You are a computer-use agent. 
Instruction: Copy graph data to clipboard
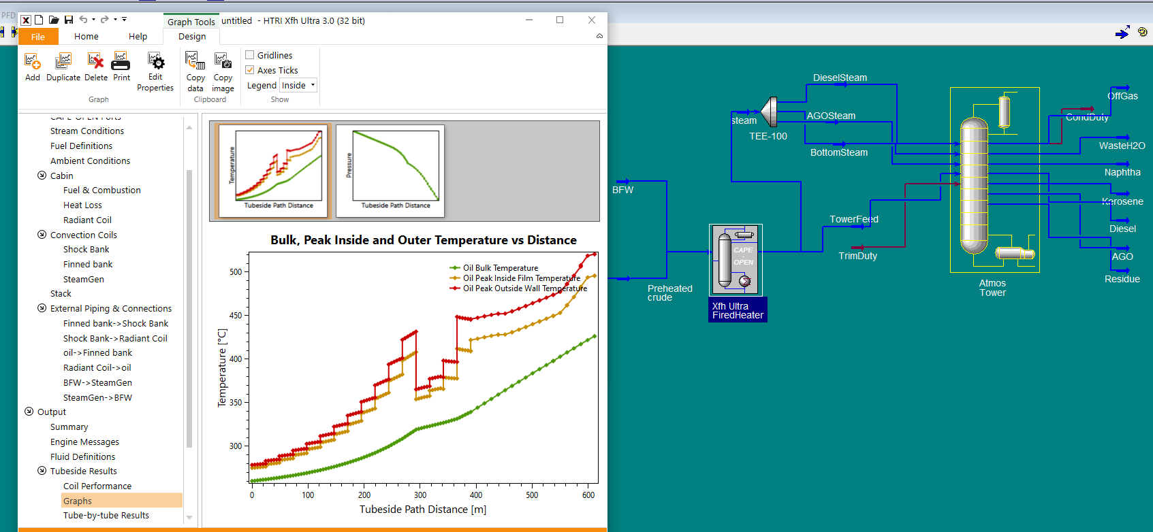[x=195, y=72]
